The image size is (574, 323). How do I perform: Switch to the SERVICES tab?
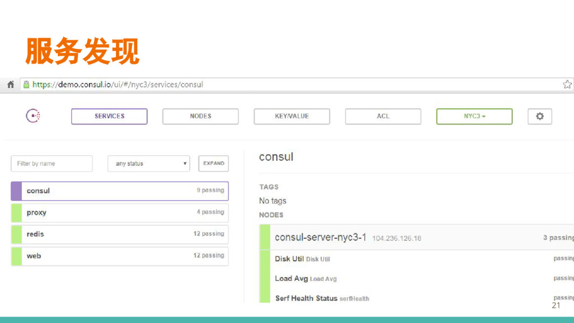[x=109, y=117]
